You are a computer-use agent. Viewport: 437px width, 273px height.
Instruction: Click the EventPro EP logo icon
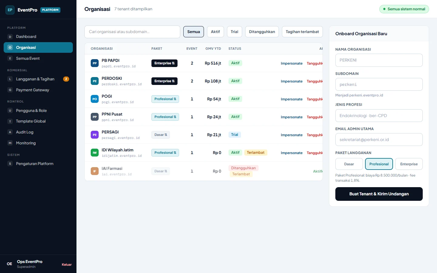(x=10, y=10)
